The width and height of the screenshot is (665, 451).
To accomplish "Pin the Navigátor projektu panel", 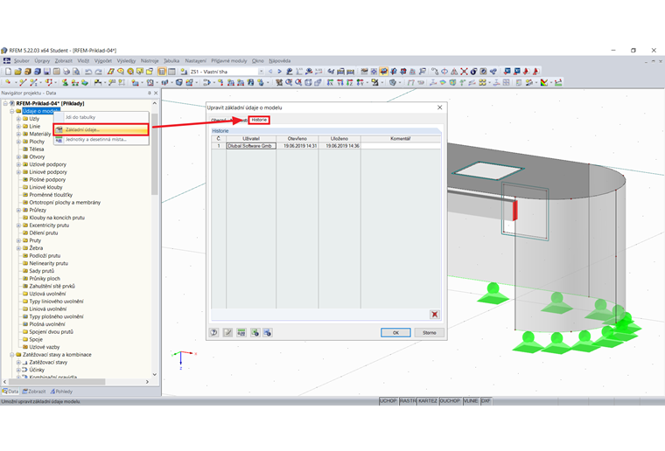I will pos(150,93).
